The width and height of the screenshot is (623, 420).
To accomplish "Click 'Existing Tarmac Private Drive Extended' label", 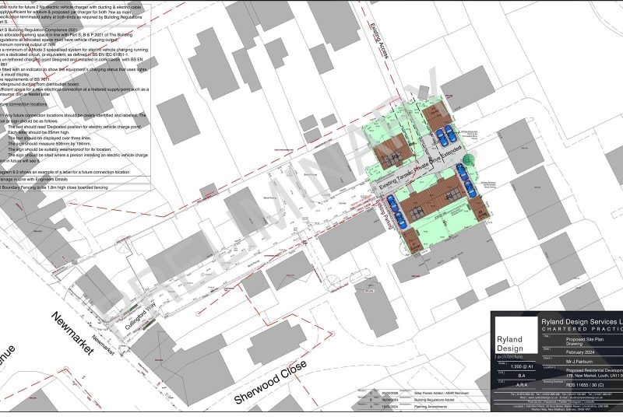I will coord(420,167).
